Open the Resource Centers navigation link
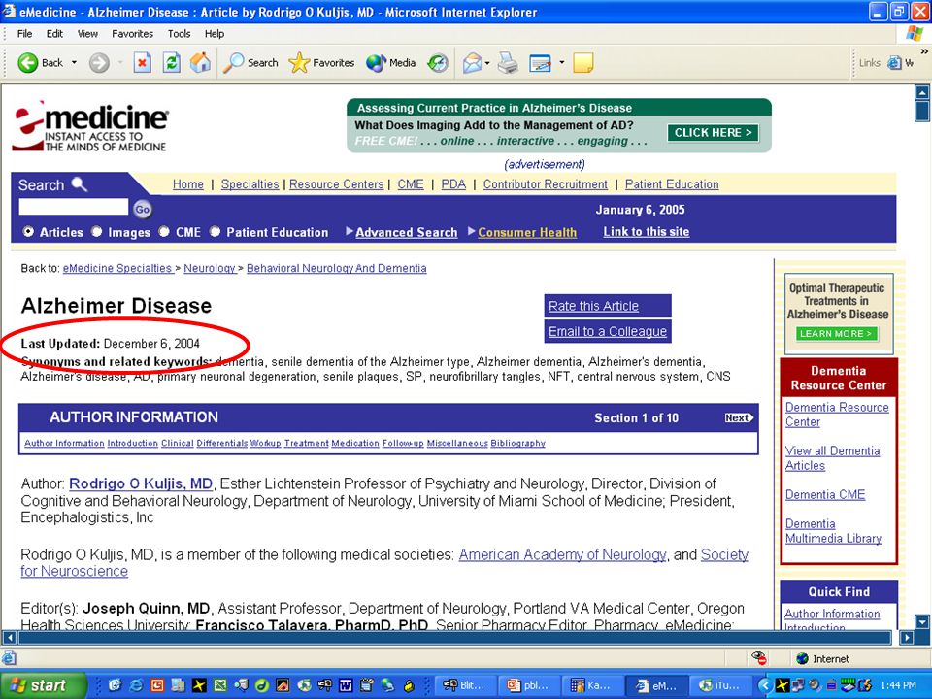 pos(337,184)
